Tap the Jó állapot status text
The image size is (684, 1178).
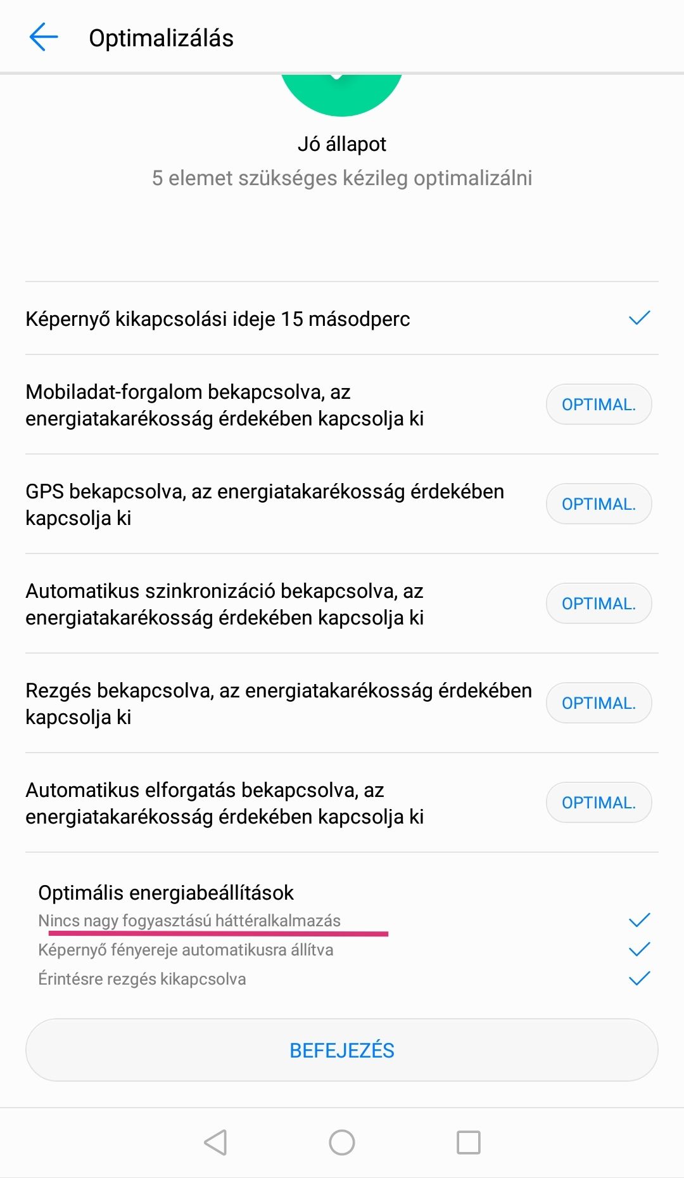click(342, 144)
